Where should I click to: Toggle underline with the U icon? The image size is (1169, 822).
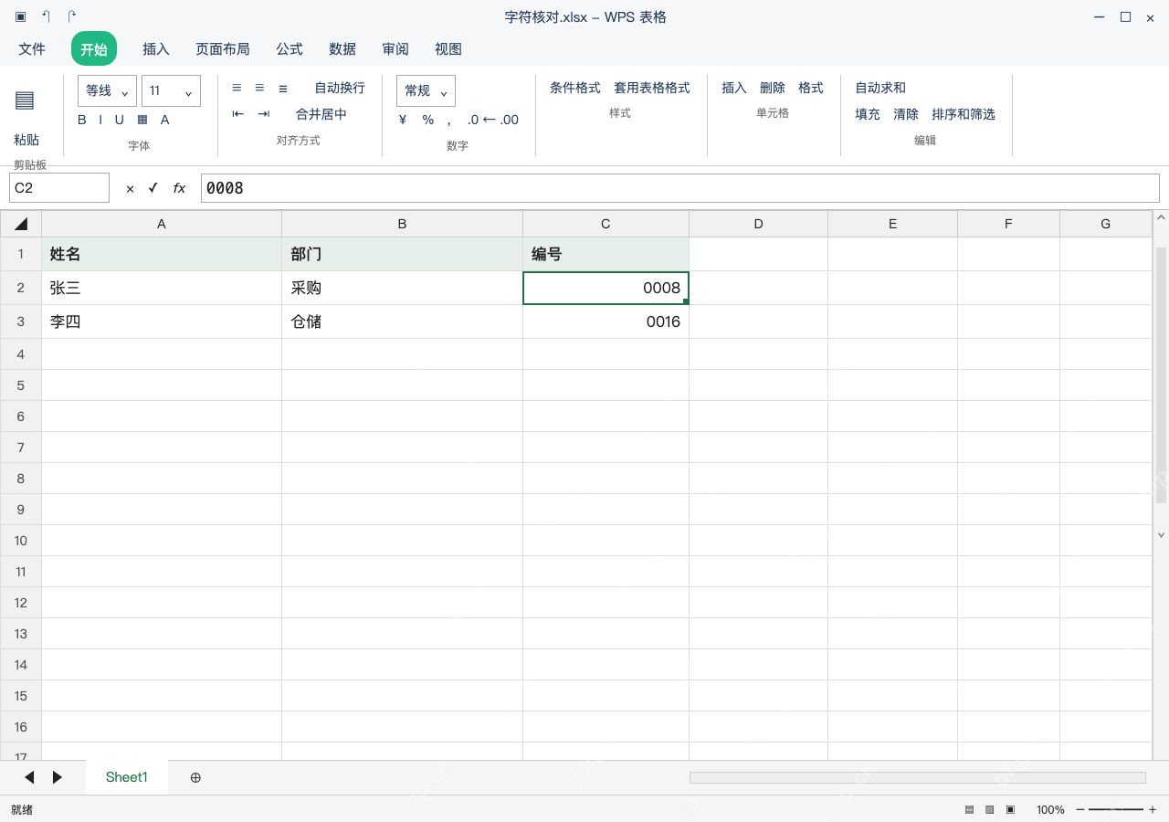tap(119, 120)
